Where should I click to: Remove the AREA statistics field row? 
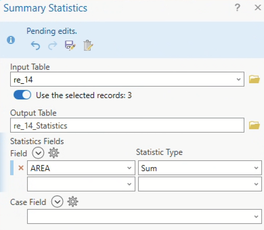click(x=21, y=168)
